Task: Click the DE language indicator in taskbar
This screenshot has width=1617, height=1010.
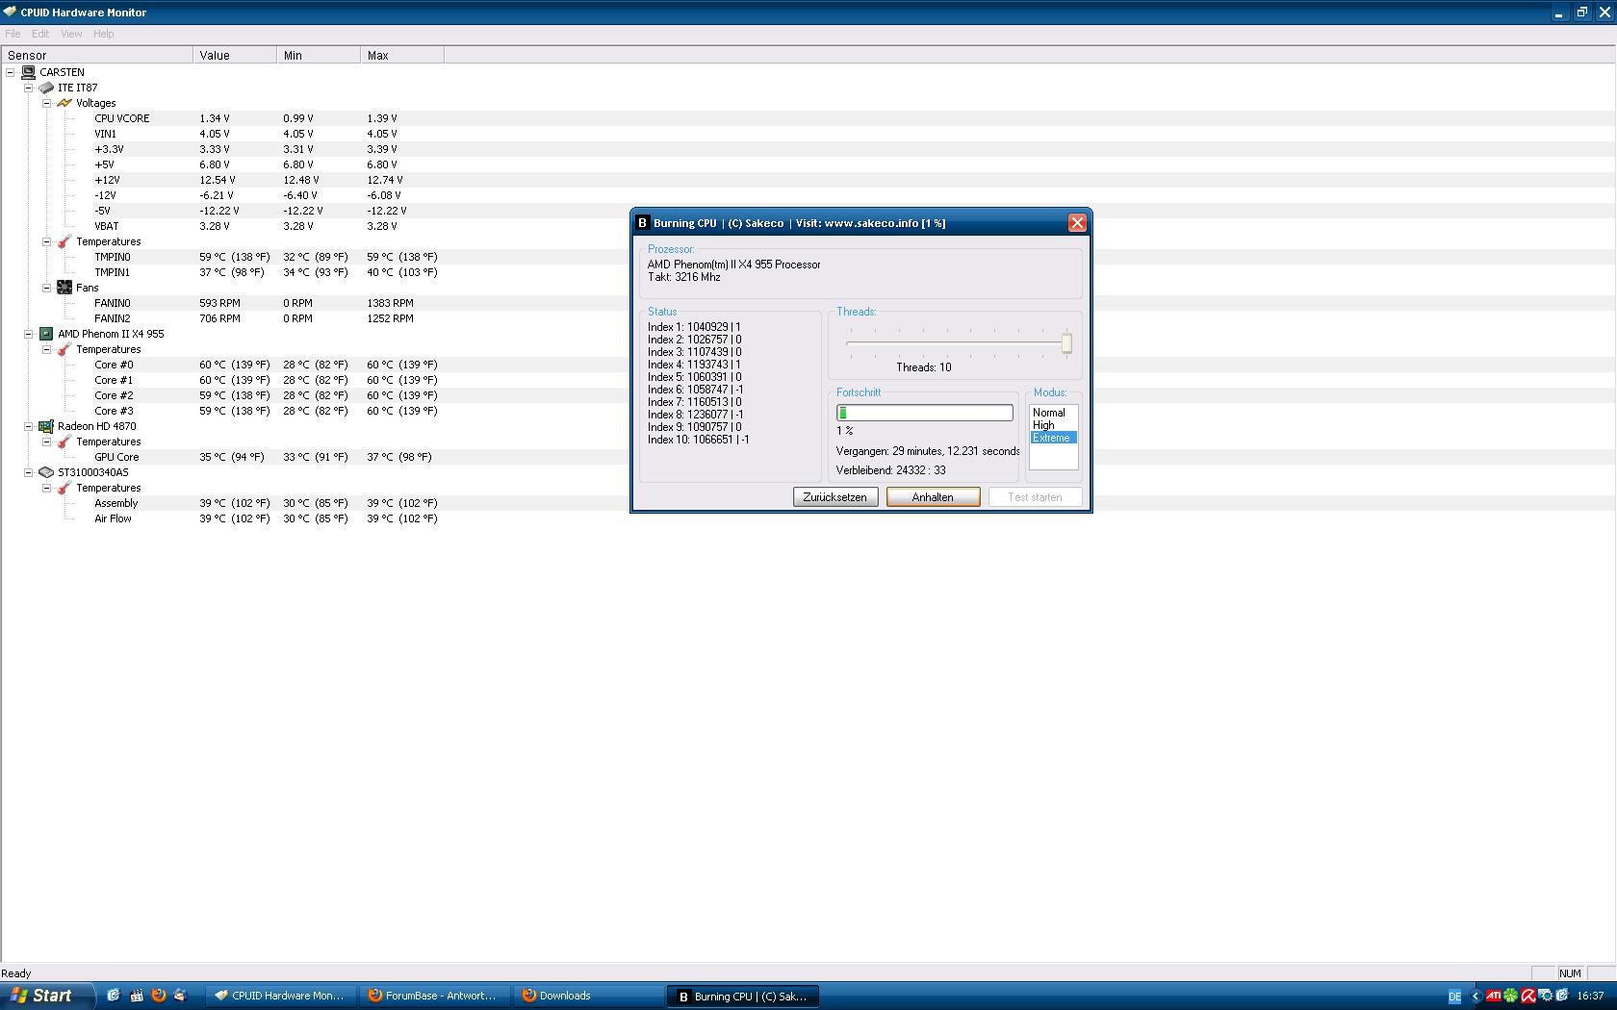Action: pyautogui.click(x=1454, y=997)
